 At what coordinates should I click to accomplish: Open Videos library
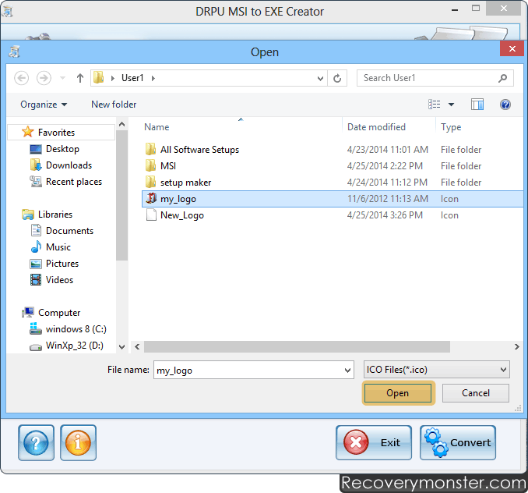pos(59,280)
